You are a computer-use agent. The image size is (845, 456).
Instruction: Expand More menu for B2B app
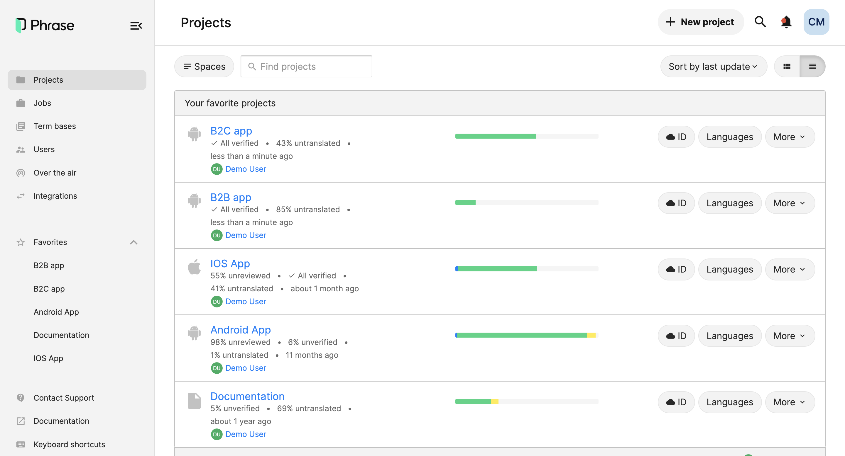tap(789, 203)
